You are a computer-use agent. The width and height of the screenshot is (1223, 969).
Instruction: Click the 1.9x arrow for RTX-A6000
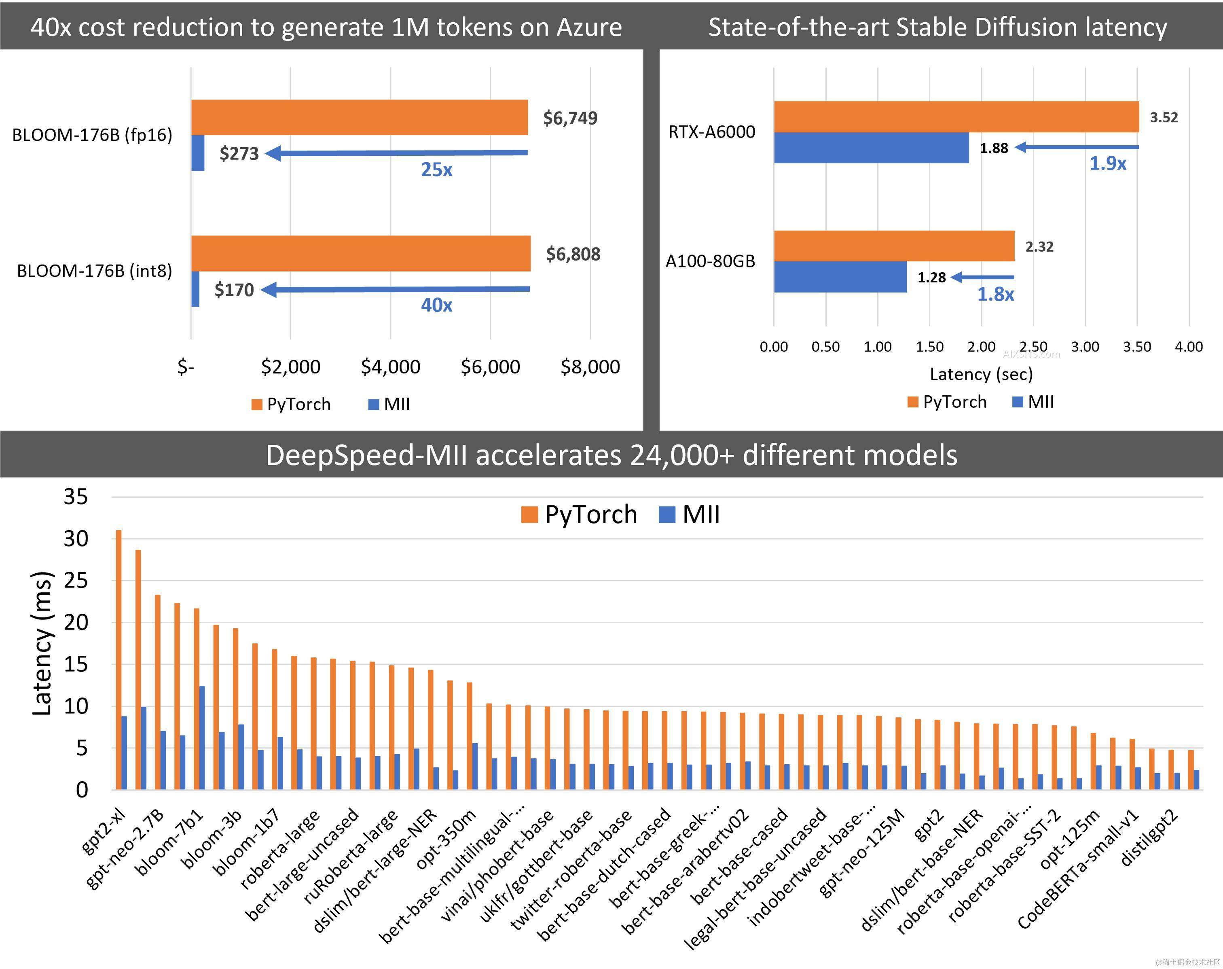point(1077,148)
